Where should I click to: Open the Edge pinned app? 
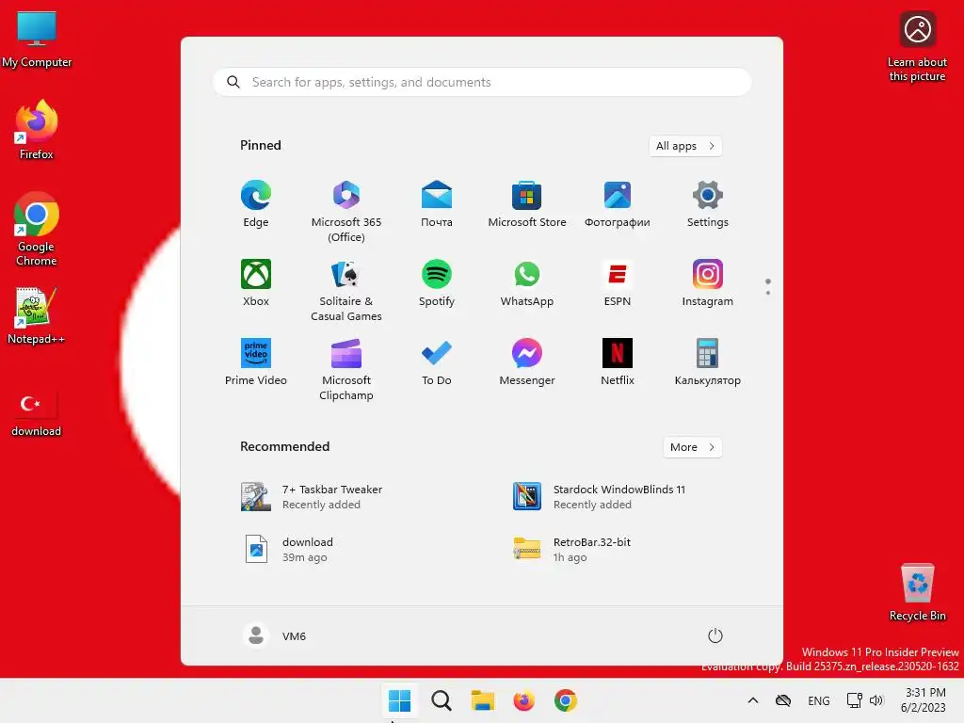point(256,203)
